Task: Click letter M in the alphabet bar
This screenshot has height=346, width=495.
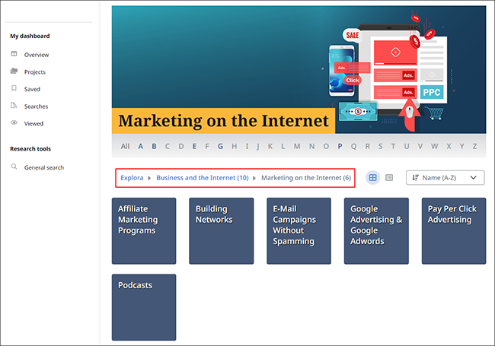Action: pyautogui.click(x=297, y=146)
